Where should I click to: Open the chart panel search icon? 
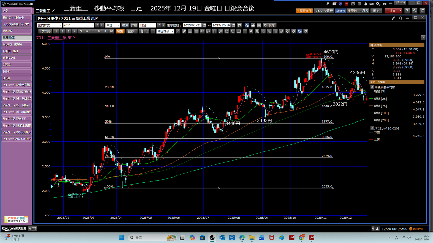click(401, 18)
